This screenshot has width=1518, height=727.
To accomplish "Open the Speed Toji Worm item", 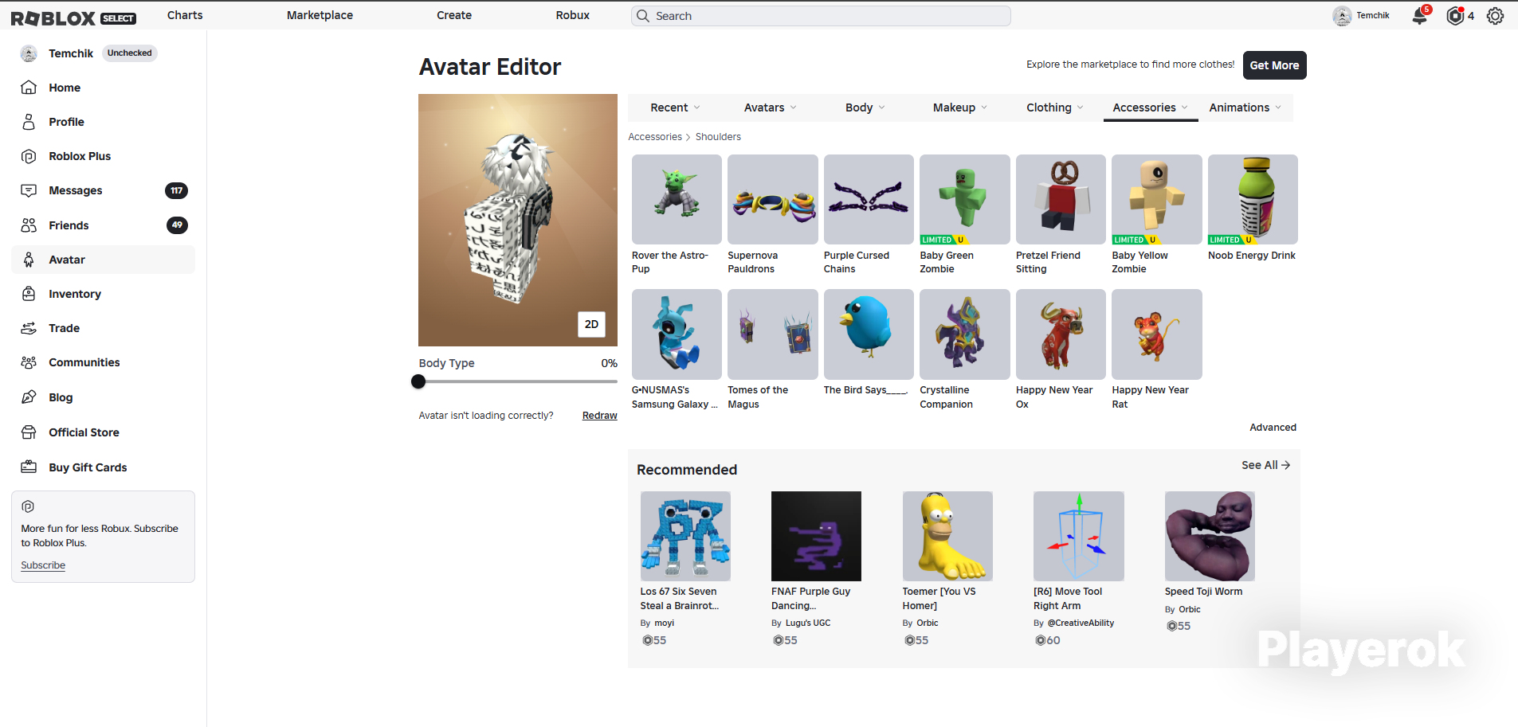I will [1210, 536].
